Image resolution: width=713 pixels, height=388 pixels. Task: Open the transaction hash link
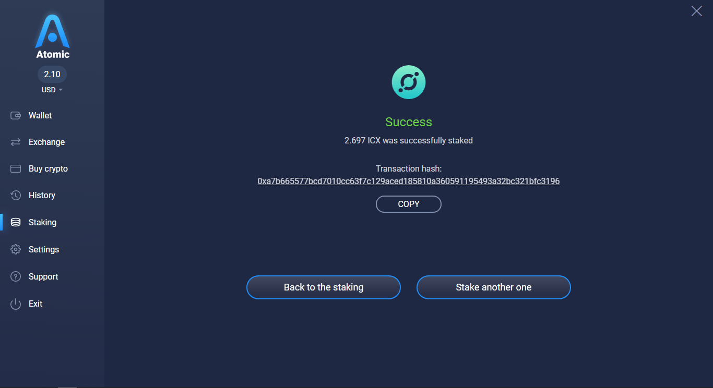pyautogui.click(x=409, y=181)
